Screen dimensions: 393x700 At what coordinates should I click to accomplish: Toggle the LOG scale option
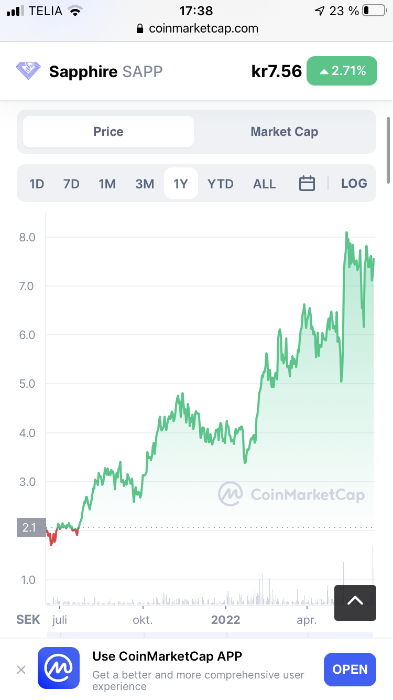coord(354,184)
